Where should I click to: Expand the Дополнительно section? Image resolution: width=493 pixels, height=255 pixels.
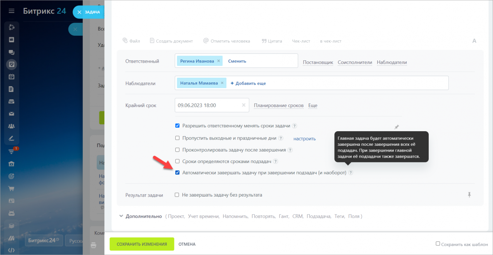pos(140,216)
